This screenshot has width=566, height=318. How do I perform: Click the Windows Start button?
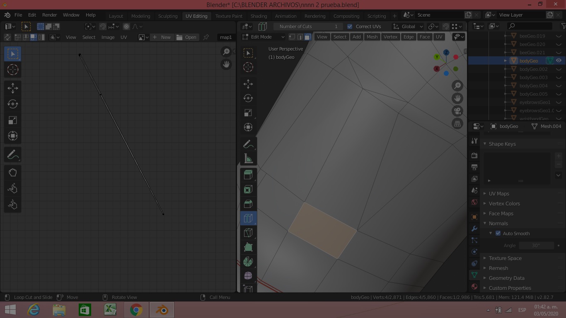(x=10, y=310)
